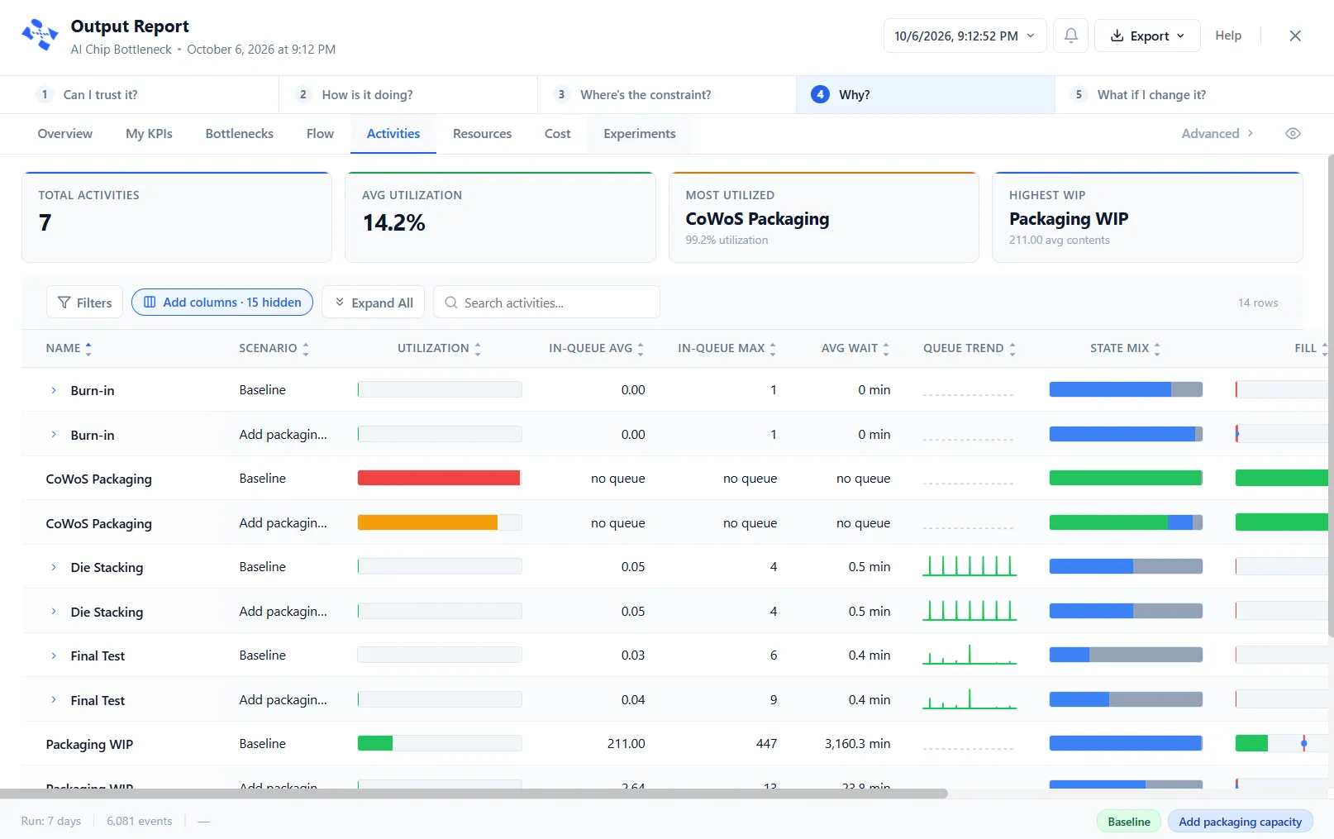
Task: Click the red CoWoS Packaging Baseline utilization bar
Action: click(x=440, y=478)
